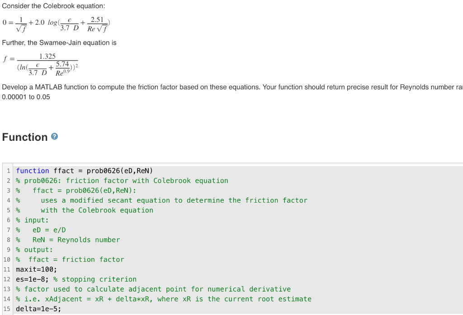Select the maxit=100 code statement
This screenshot has width=463, height=315.
[35, 269]
